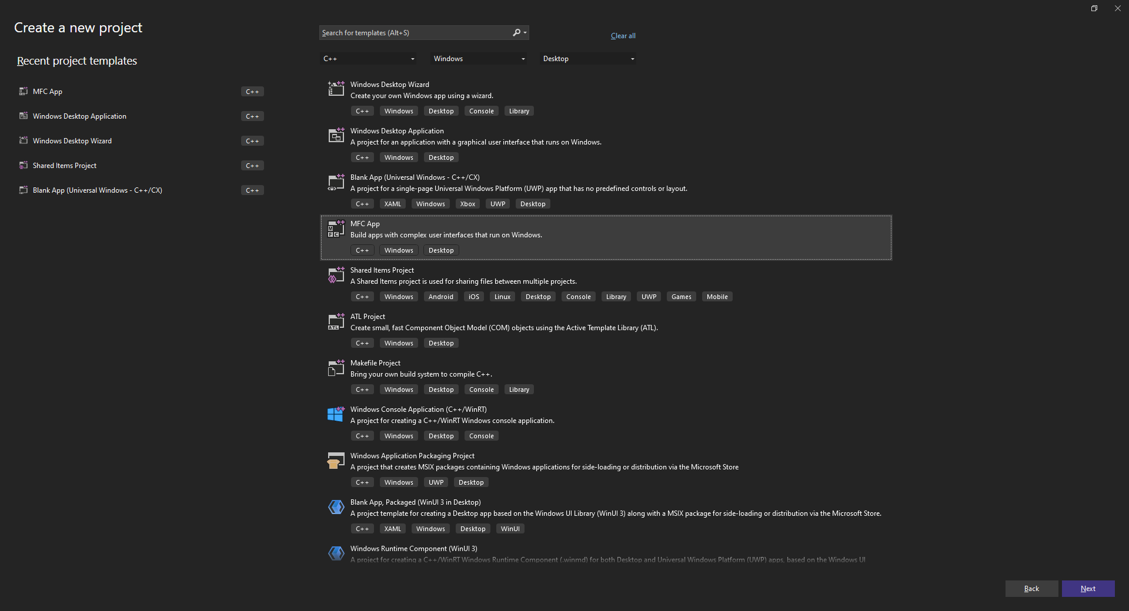Click the ATL Project template icon
This screenshot has height=611, width=1129.
click(335, 321)
